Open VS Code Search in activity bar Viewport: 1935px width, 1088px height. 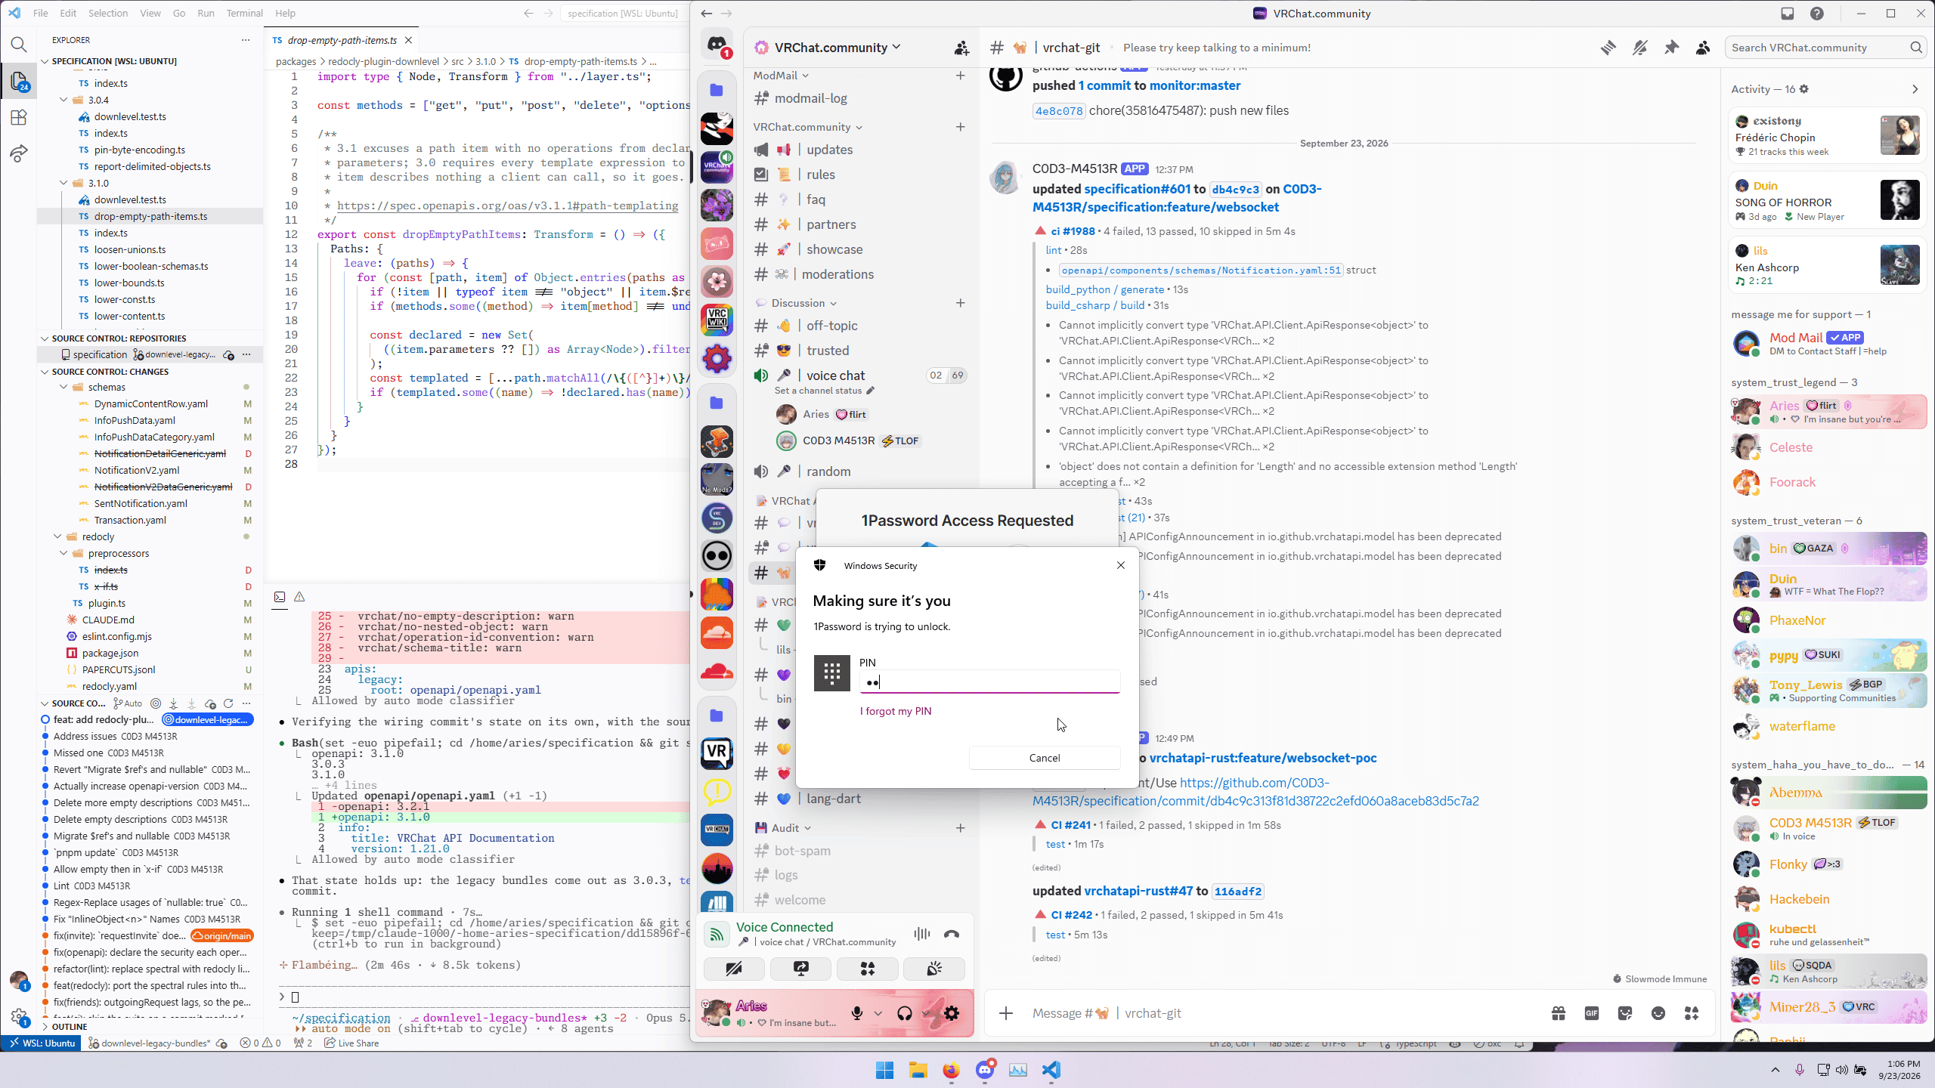coord(19,45)
